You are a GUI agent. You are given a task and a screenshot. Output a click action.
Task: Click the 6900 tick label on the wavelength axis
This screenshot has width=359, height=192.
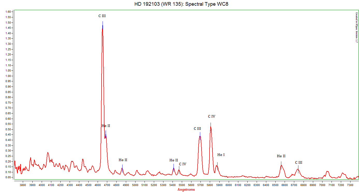click(x=313, y=185)
